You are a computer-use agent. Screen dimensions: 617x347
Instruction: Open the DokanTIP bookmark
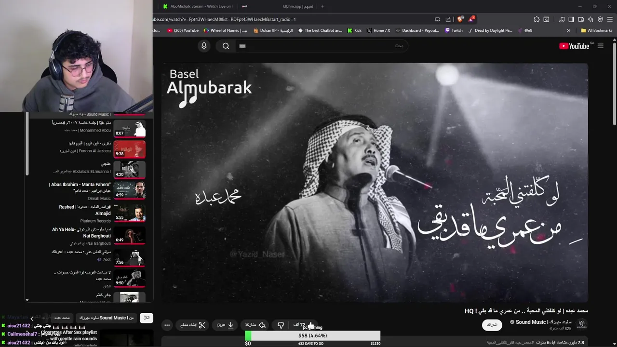pos(272,30)
